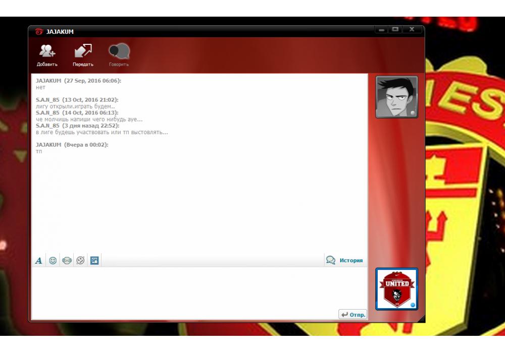This screenshot has height=353, width=505.
Task: Click the contact's cartoon avatar picture
Action: (396, 97)
